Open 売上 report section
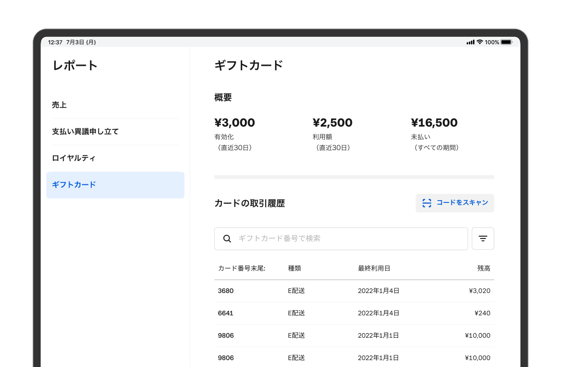Screen dimensions: 562x367 coord(115,105)
